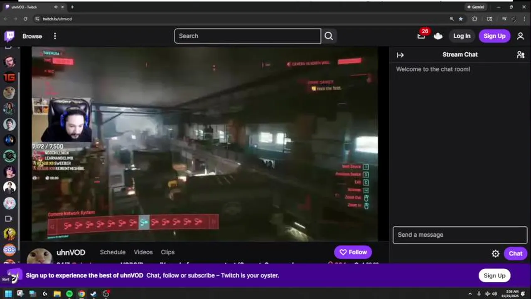Click the white Sign Up banner button
Image resolution: width=531 pixels, height=299 pixels.
[x=494, y=276]
